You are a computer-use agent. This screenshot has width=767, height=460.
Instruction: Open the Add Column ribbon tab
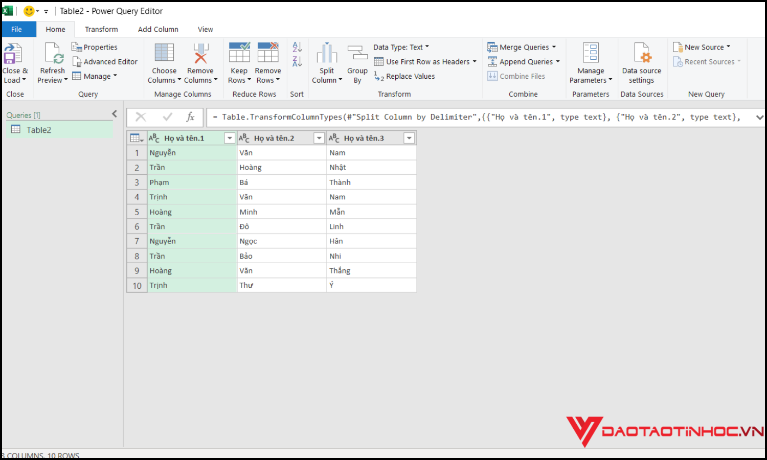[x=157, y=29]
